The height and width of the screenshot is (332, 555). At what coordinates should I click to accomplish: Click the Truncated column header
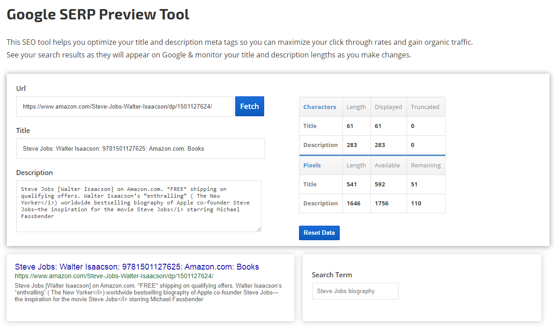[x=425, y=107]
